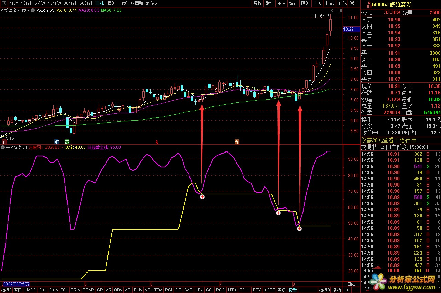This screenshot has width=441, height=293.
Task: Toggle the left sidebar panel icon
Action: tap(4, 3)
